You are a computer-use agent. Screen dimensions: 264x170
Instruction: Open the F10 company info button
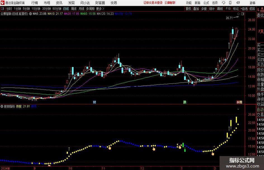(x=228, y=9)
